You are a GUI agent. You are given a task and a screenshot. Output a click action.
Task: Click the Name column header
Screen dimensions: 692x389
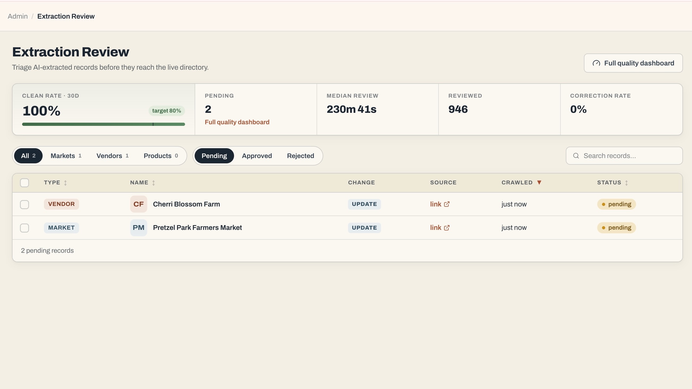coord(142,183)
